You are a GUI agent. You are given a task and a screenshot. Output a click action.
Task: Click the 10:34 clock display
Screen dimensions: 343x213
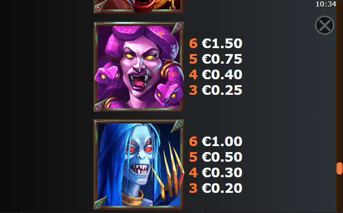pos(326,4)
